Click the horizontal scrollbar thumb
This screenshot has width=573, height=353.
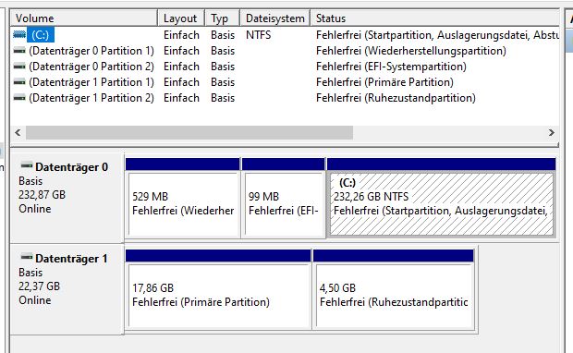pos(189,133)
